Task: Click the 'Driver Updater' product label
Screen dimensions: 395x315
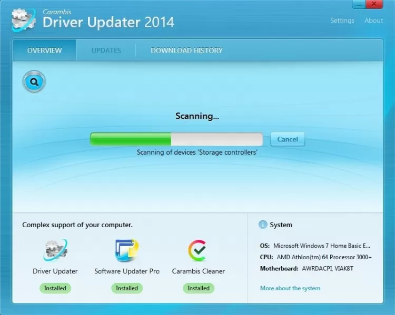Action: click(55, 271)
